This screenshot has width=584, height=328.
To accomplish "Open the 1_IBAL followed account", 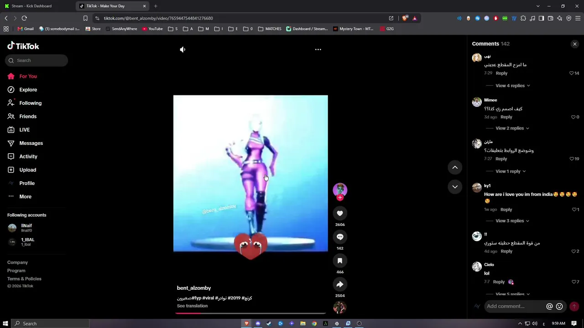I will click(27, 242).
